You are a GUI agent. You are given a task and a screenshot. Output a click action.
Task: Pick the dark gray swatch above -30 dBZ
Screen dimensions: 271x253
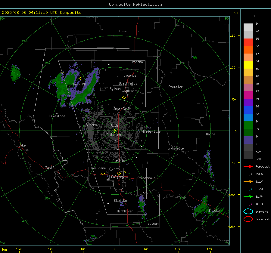pyautogui.click(x=248, y=155)
